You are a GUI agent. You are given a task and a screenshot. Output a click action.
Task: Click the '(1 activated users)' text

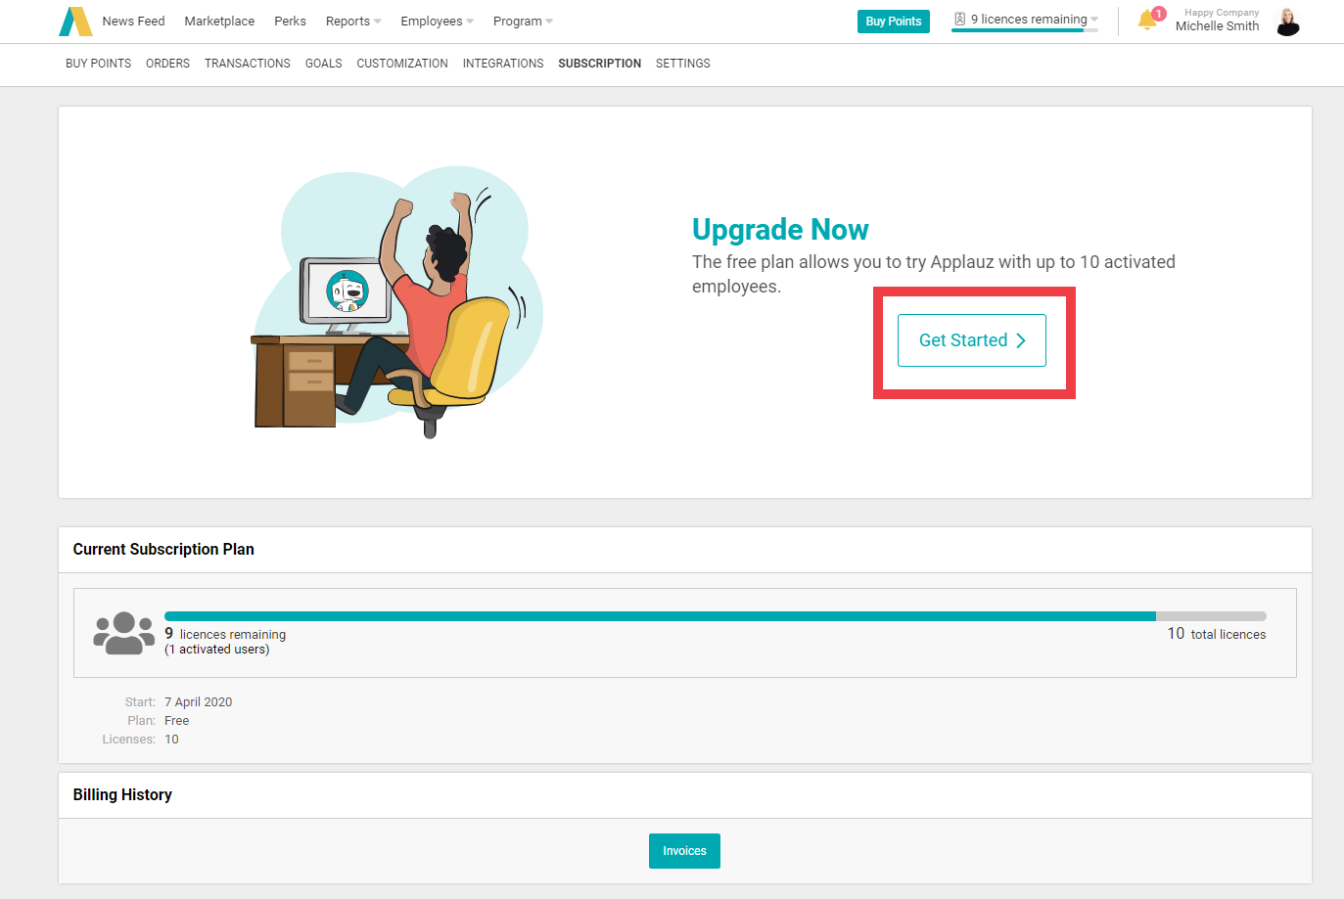[216, 650]
